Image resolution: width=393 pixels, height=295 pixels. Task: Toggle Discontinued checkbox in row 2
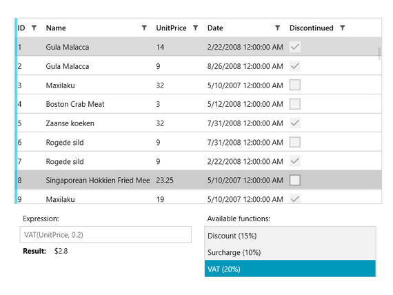pos(295,66)
